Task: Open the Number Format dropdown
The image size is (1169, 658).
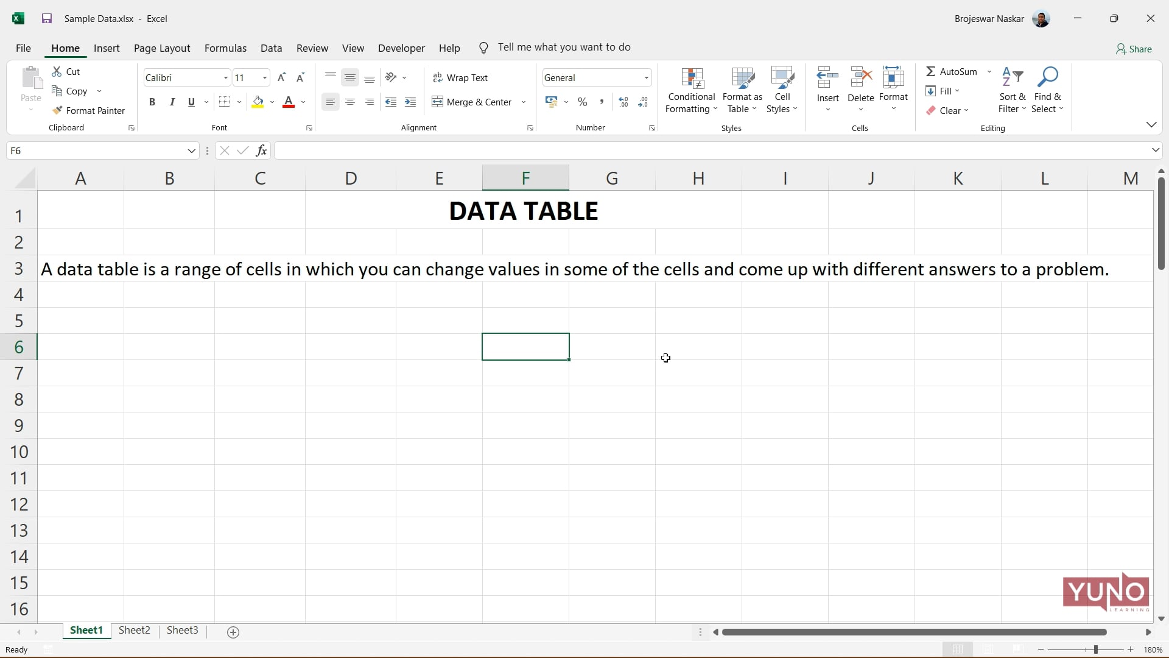Action: [645, 77]
